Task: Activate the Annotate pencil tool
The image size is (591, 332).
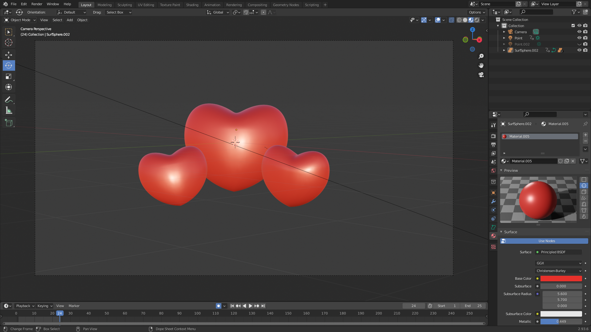Action: pyautogui.click(x=9, y=100)
